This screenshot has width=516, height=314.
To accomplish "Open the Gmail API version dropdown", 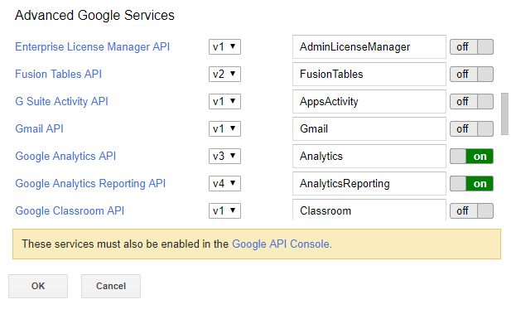I will 224,128.
